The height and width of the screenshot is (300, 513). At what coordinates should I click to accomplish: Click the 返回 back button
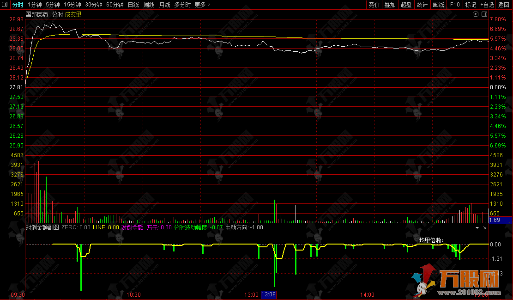pyautogui.click(x=504, y=5)
